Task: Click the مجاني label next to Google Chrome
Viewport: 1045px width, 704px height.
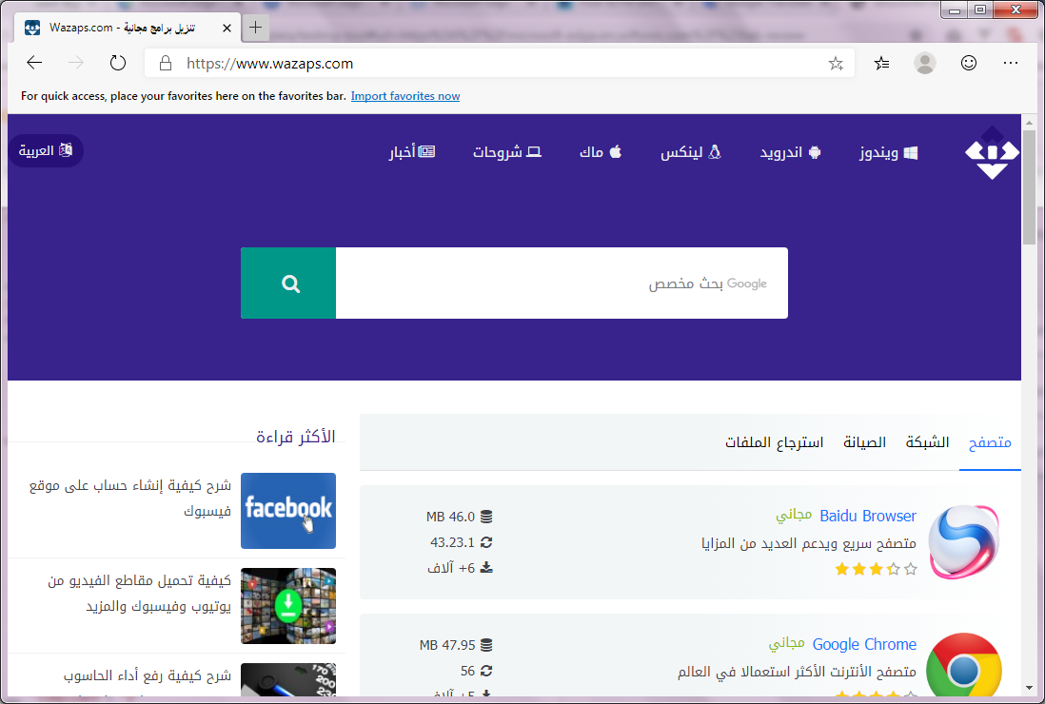Action: [786, 643]
